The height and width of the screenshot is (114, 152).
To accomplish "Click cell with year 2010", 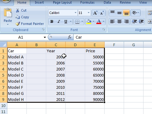I will coord(56,87).
